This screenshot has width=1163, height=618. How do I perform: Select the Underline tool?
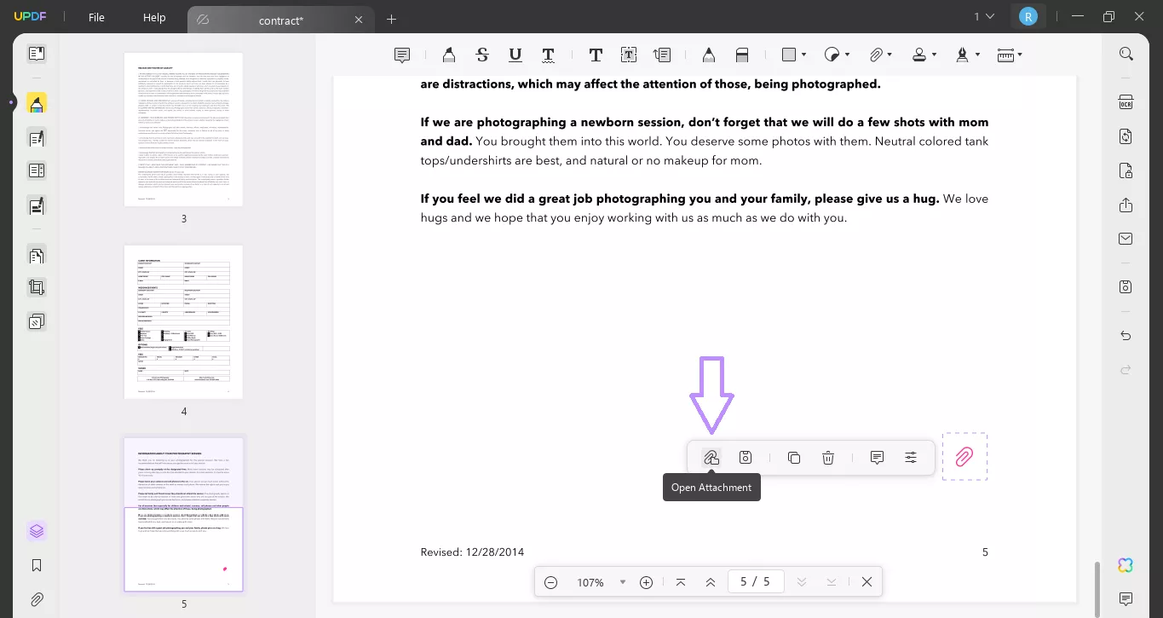click(515, 55)
